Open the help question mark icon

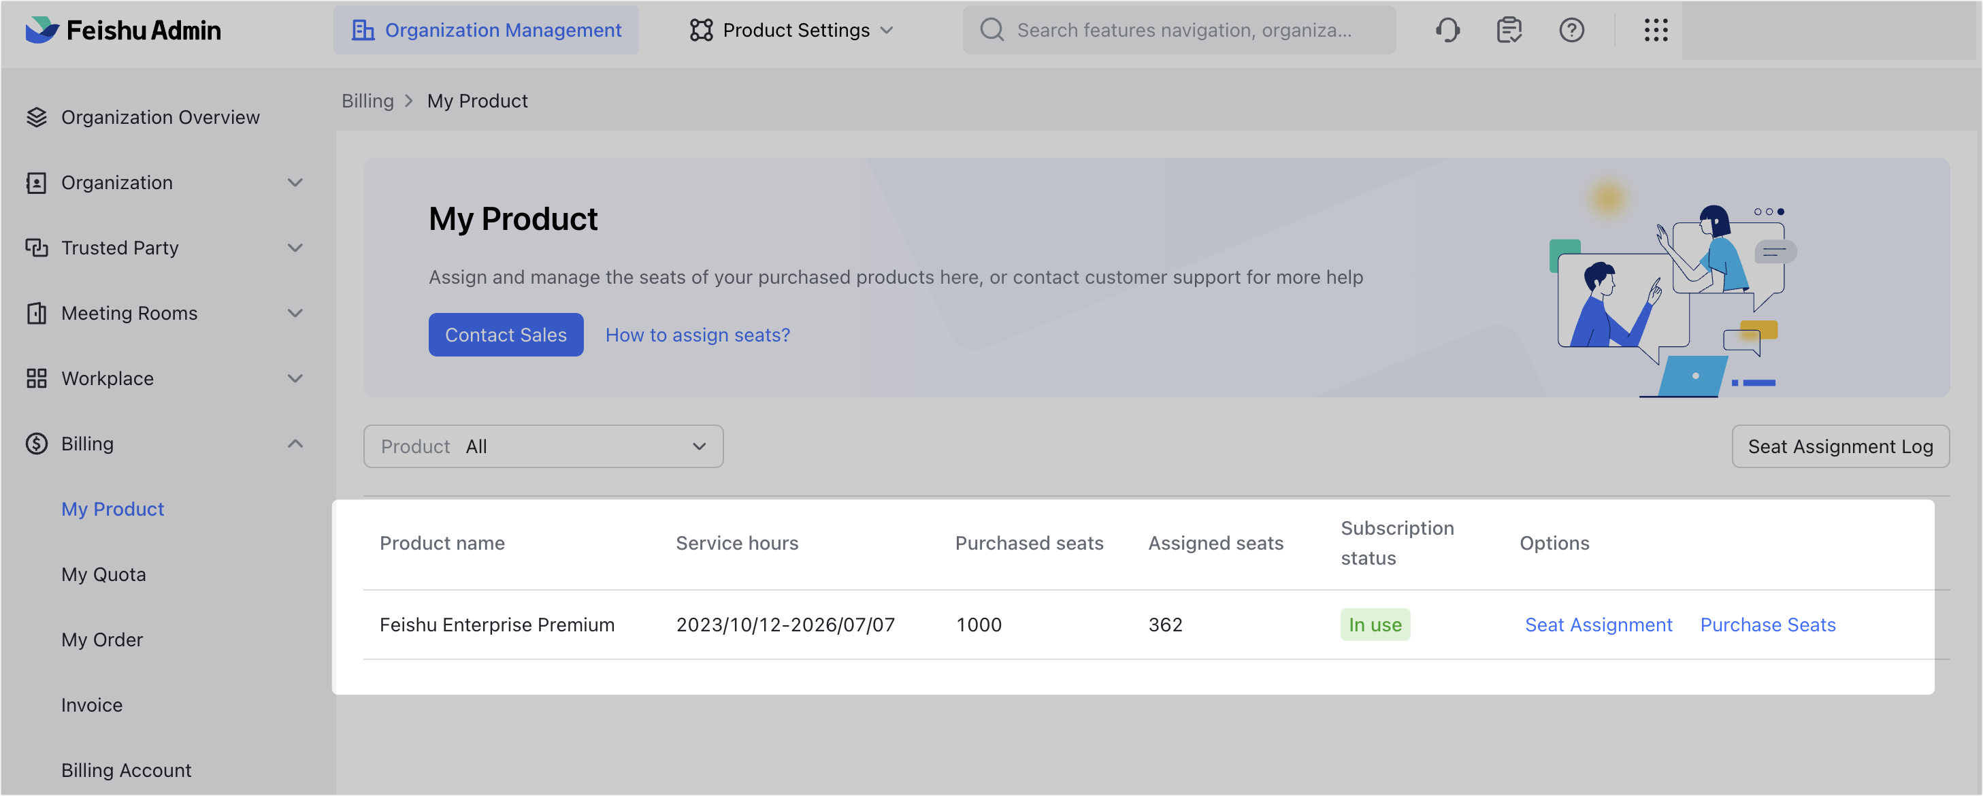(1571, 30)
